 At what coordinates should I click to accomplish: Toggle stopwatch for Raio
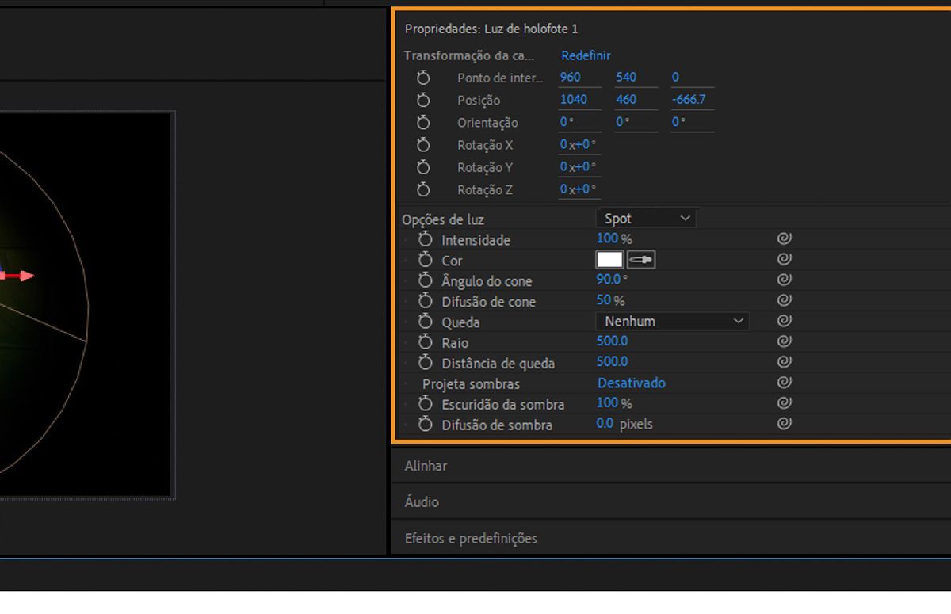[x=426, y=342]
